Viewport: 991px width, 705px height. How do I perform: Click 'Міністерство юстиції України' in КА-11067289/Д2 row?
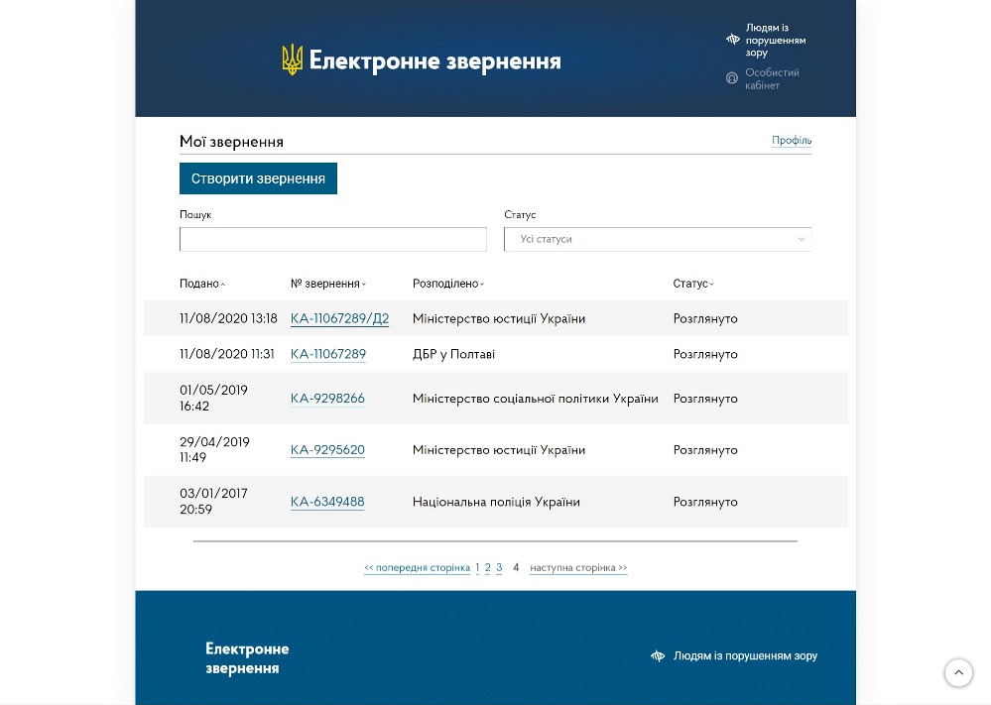click(x=499, y=319)
